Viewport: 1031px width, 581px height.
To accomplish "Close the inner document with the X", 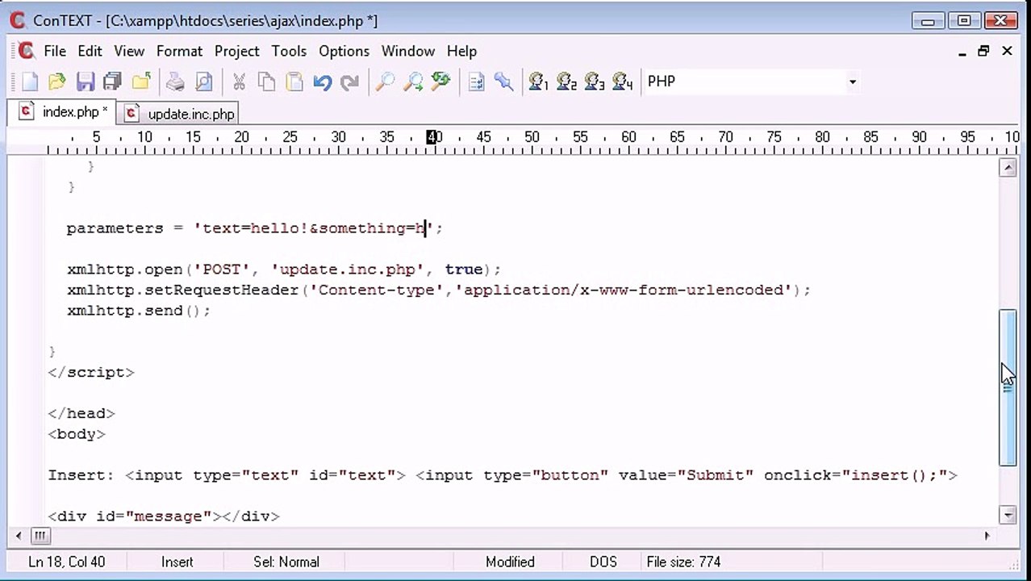I will tap(1007, 51).
